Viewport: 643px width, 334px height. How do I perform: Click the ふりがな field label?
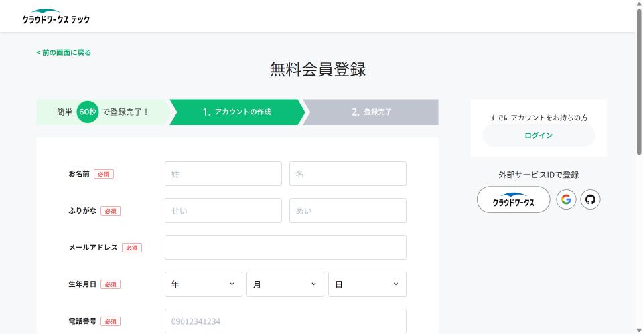82,211
